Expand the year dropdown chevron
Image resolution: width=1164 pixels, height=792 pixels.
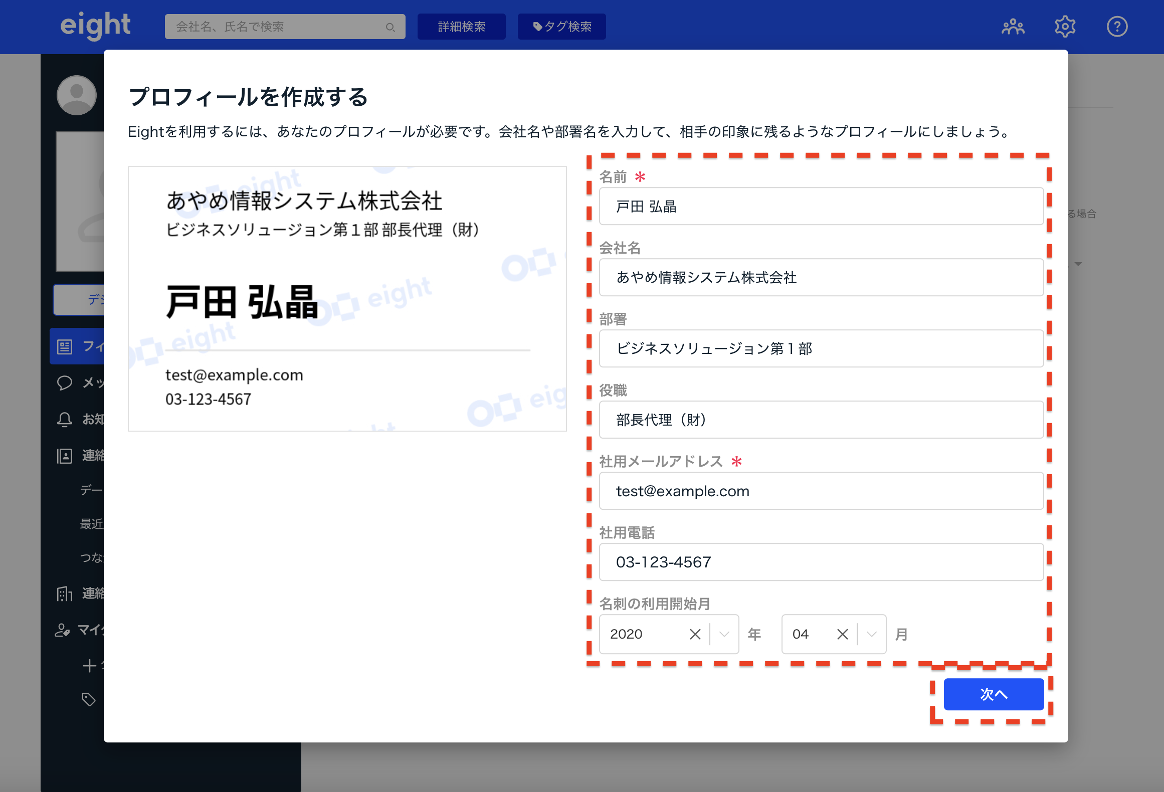(724, 634)
